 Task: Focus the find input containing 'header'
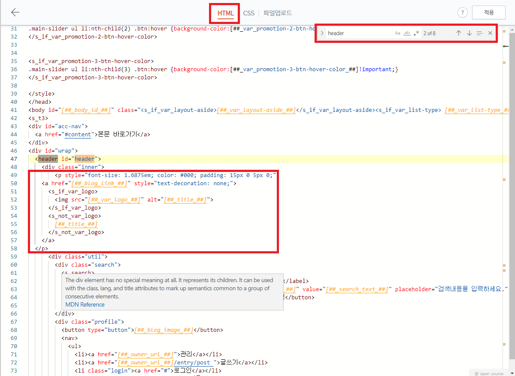point(360,33)
